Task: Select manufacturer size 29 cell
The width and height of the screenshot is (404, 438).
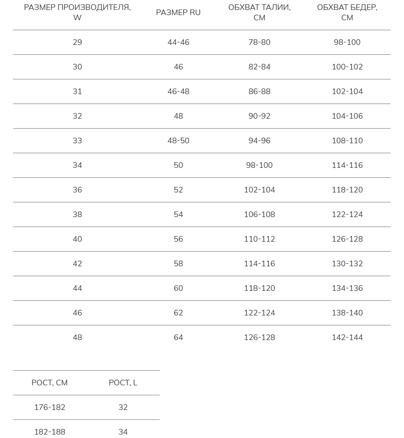Action: coord(77,42)
